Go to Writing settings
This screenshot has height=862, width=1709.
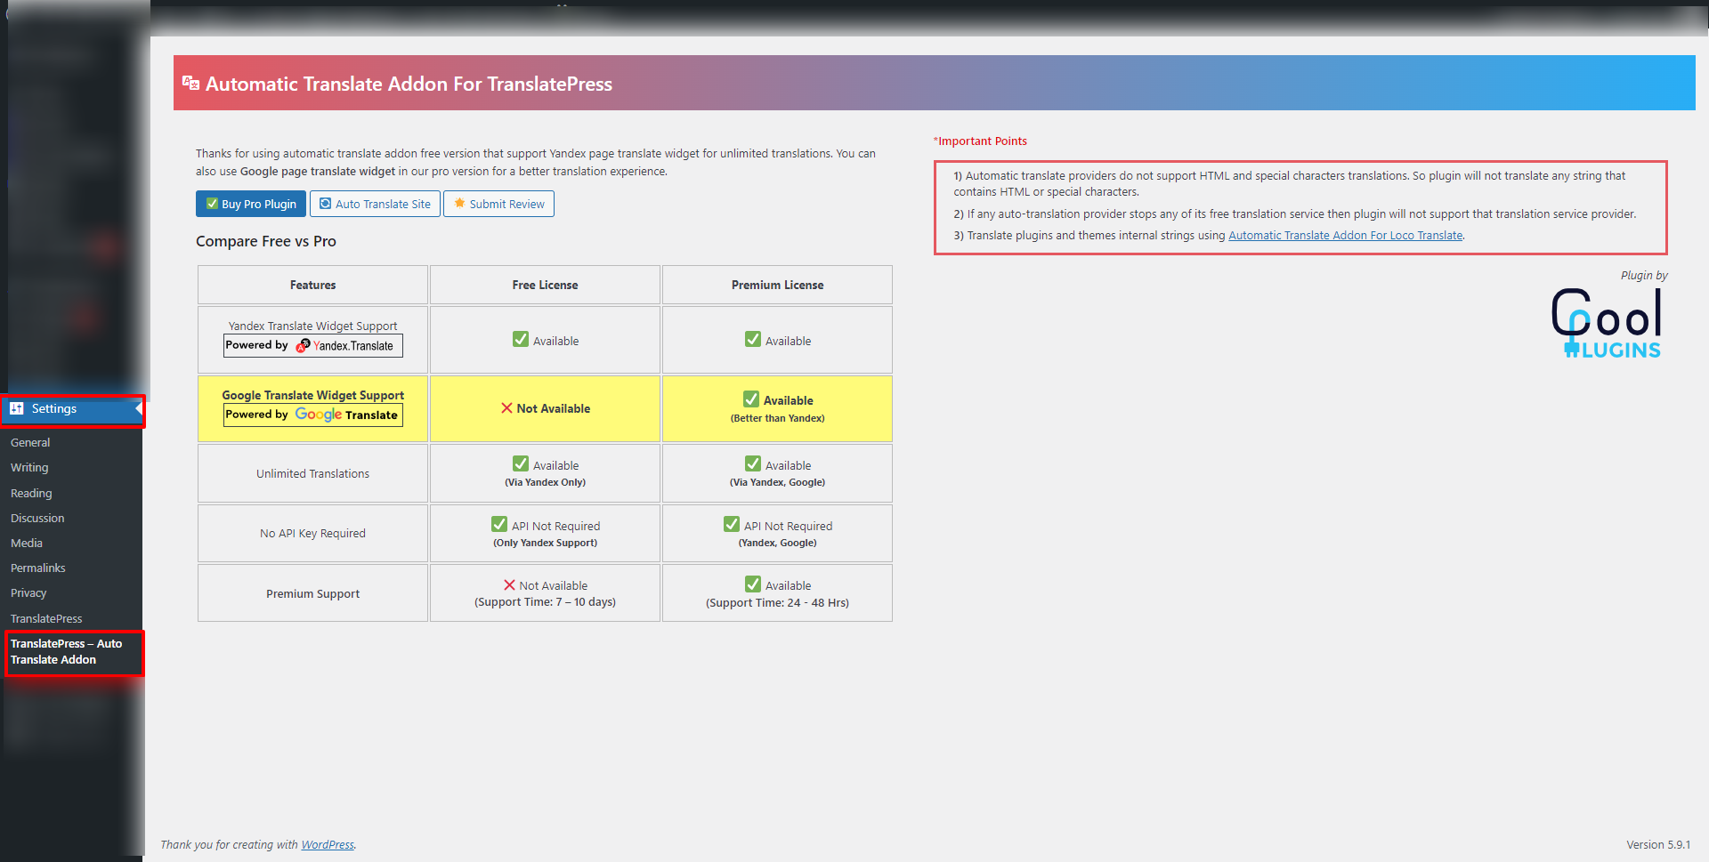(x=29, y=468)
